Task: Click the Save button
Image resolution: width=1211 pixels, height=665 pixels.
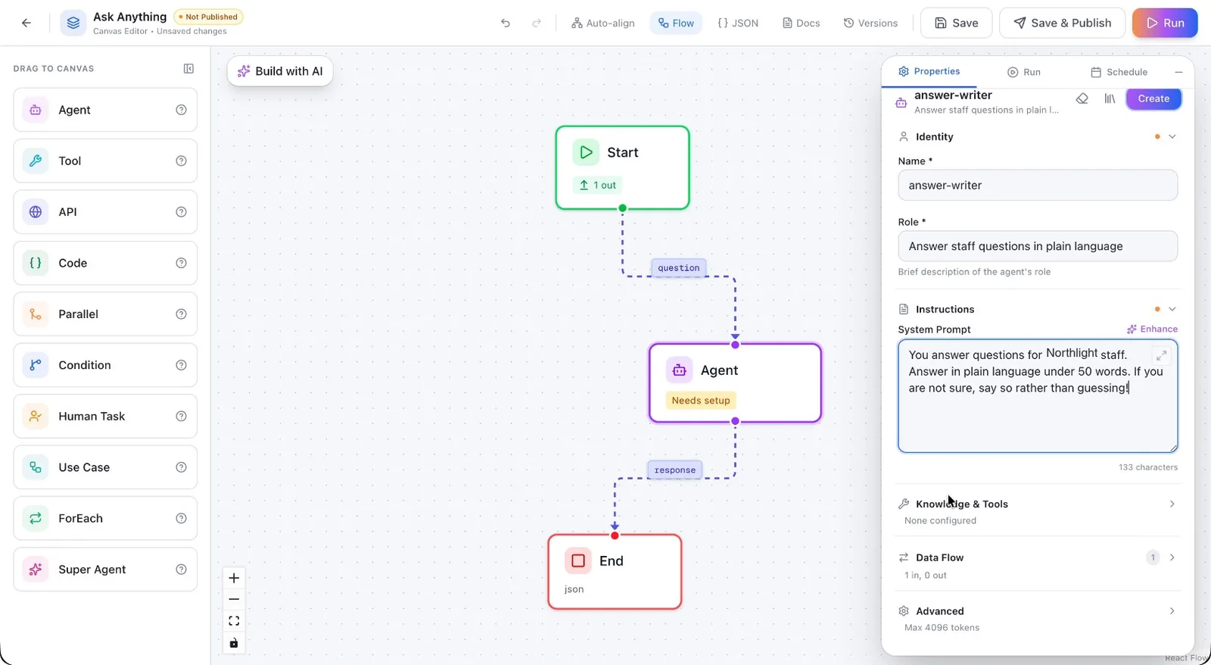Action: (956, 23)
